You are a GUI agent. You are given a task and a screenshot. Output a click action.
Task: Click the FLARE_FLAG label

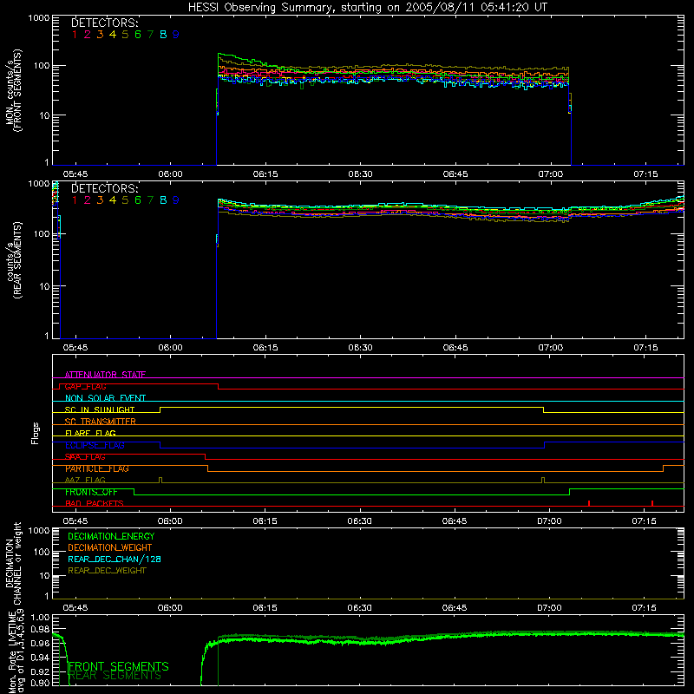coord(90,433)
